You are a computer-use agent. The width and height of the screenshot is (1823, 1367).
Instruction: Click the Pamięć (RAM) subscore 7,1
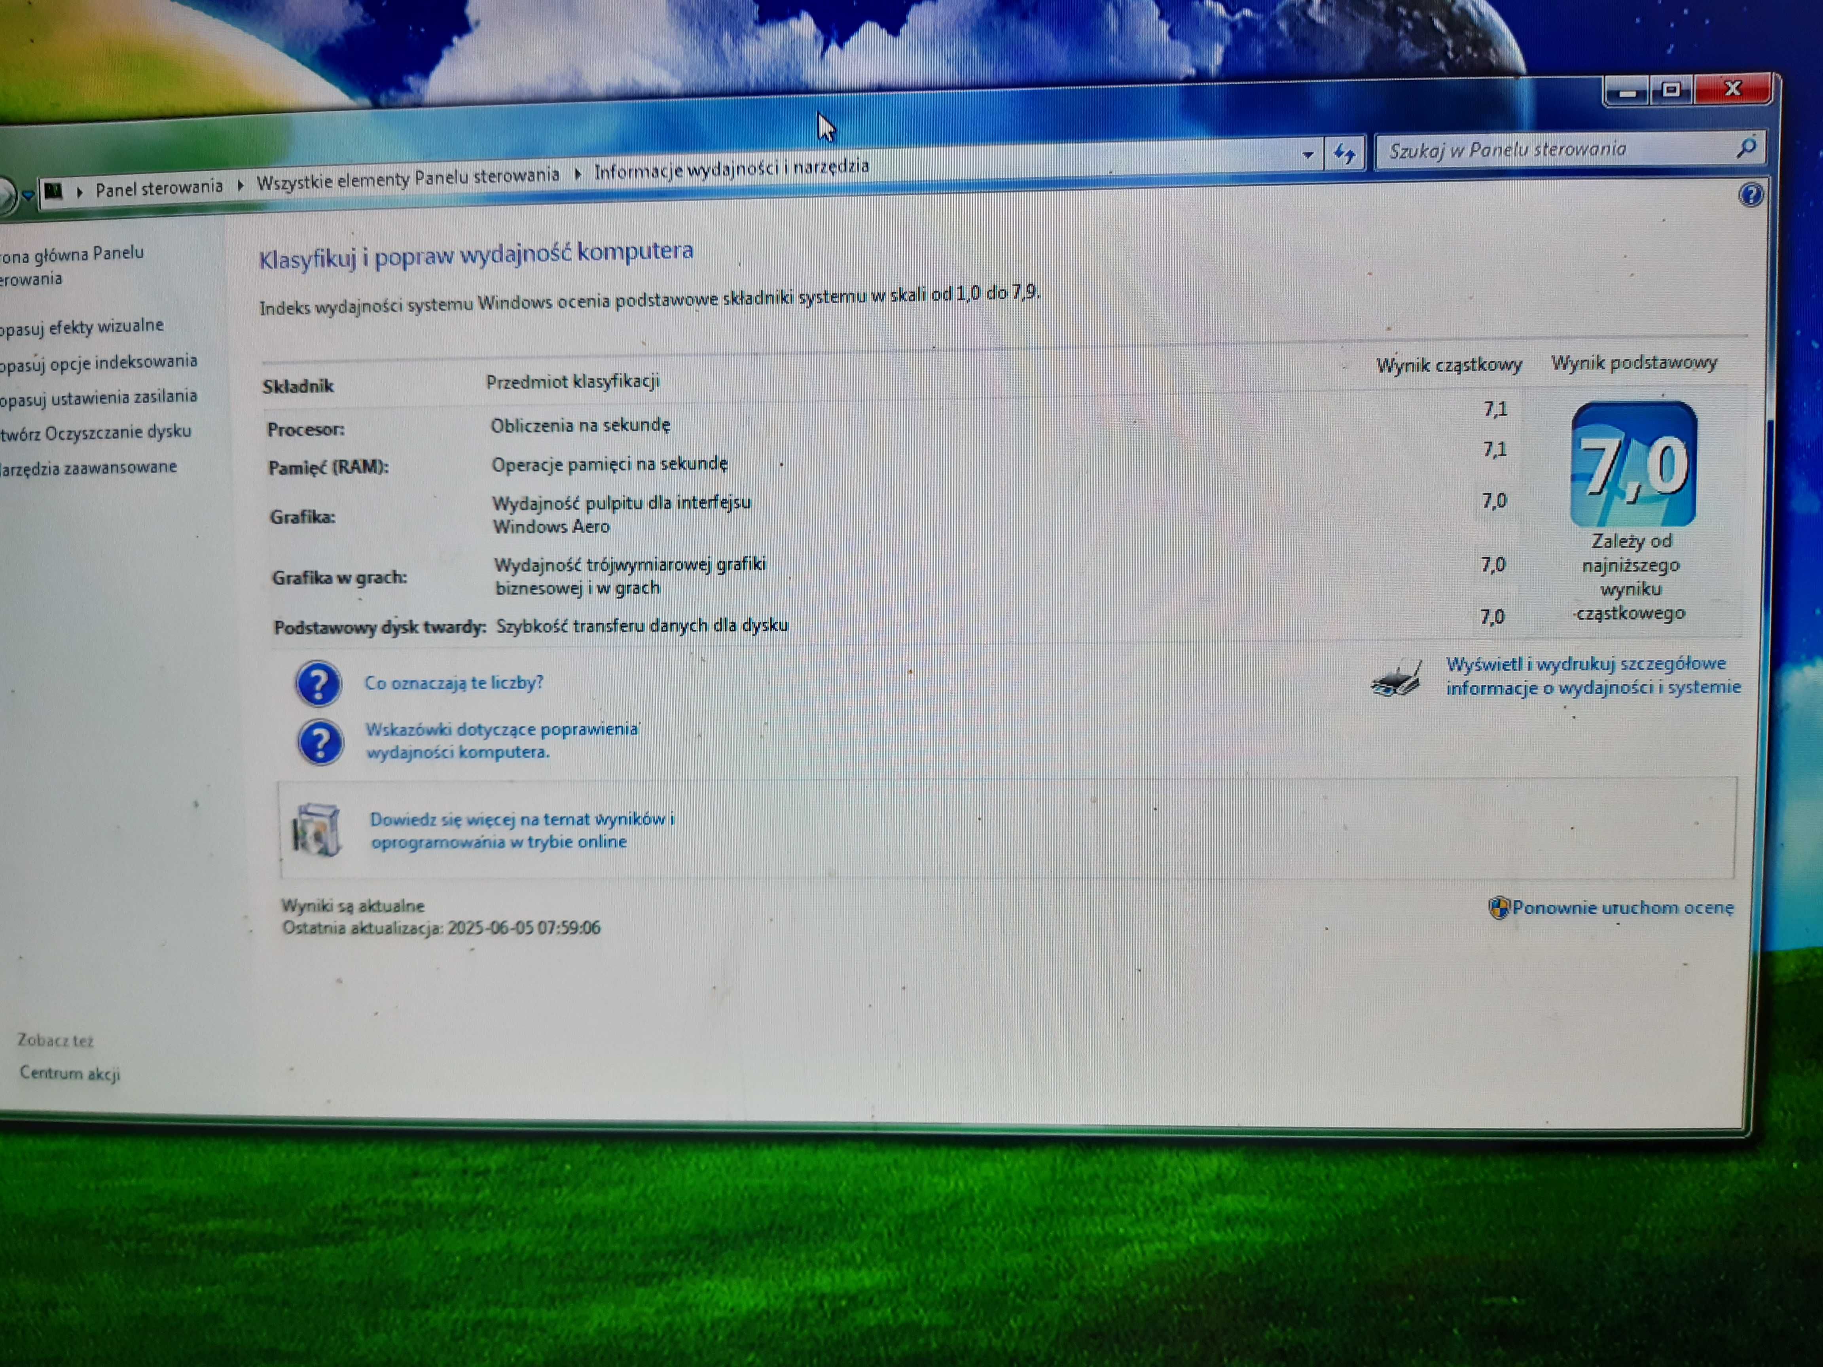(x=1495, y=449)
